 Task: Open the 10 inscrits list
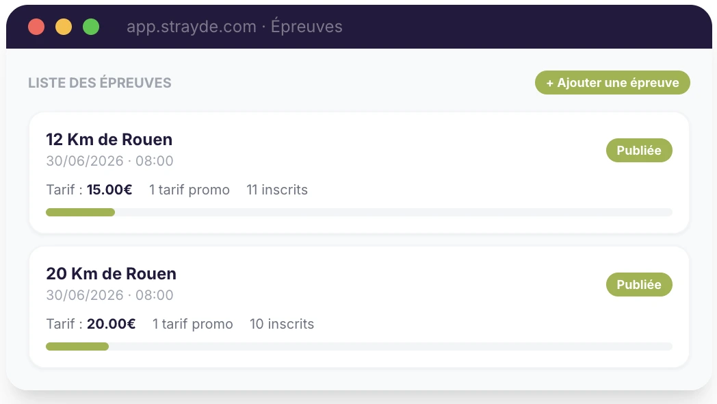tap(282, 324)
